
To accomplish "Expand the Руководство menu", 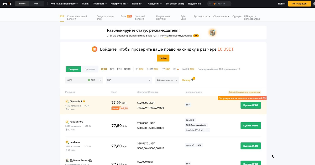I will point(202,16).
